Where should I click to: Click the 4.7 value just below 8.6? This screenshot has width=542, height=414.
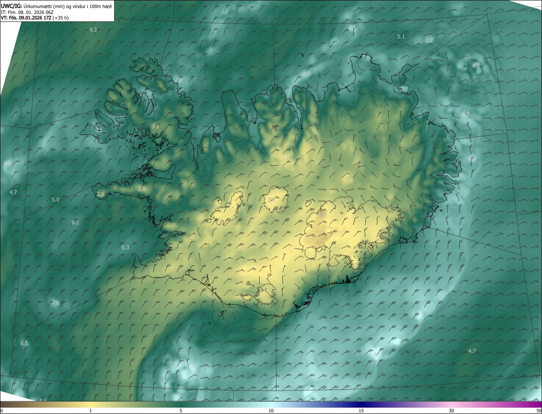point(13,192)
